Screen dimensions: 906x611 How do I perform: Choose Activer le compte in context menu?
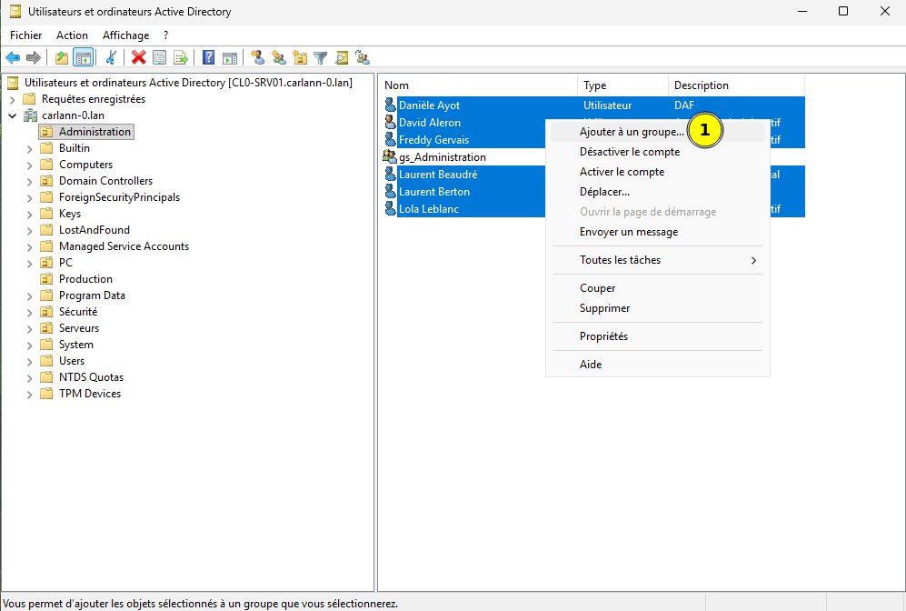[658, 172]
